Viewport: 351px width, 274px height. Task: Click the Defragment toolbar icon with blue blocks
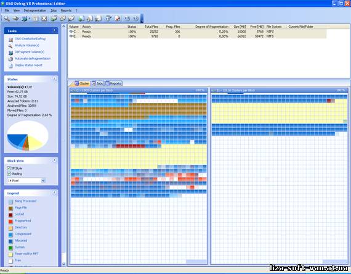click(24, 19)
